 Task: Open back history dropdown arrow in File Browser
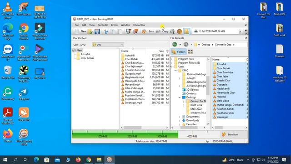tap(180, 45)
